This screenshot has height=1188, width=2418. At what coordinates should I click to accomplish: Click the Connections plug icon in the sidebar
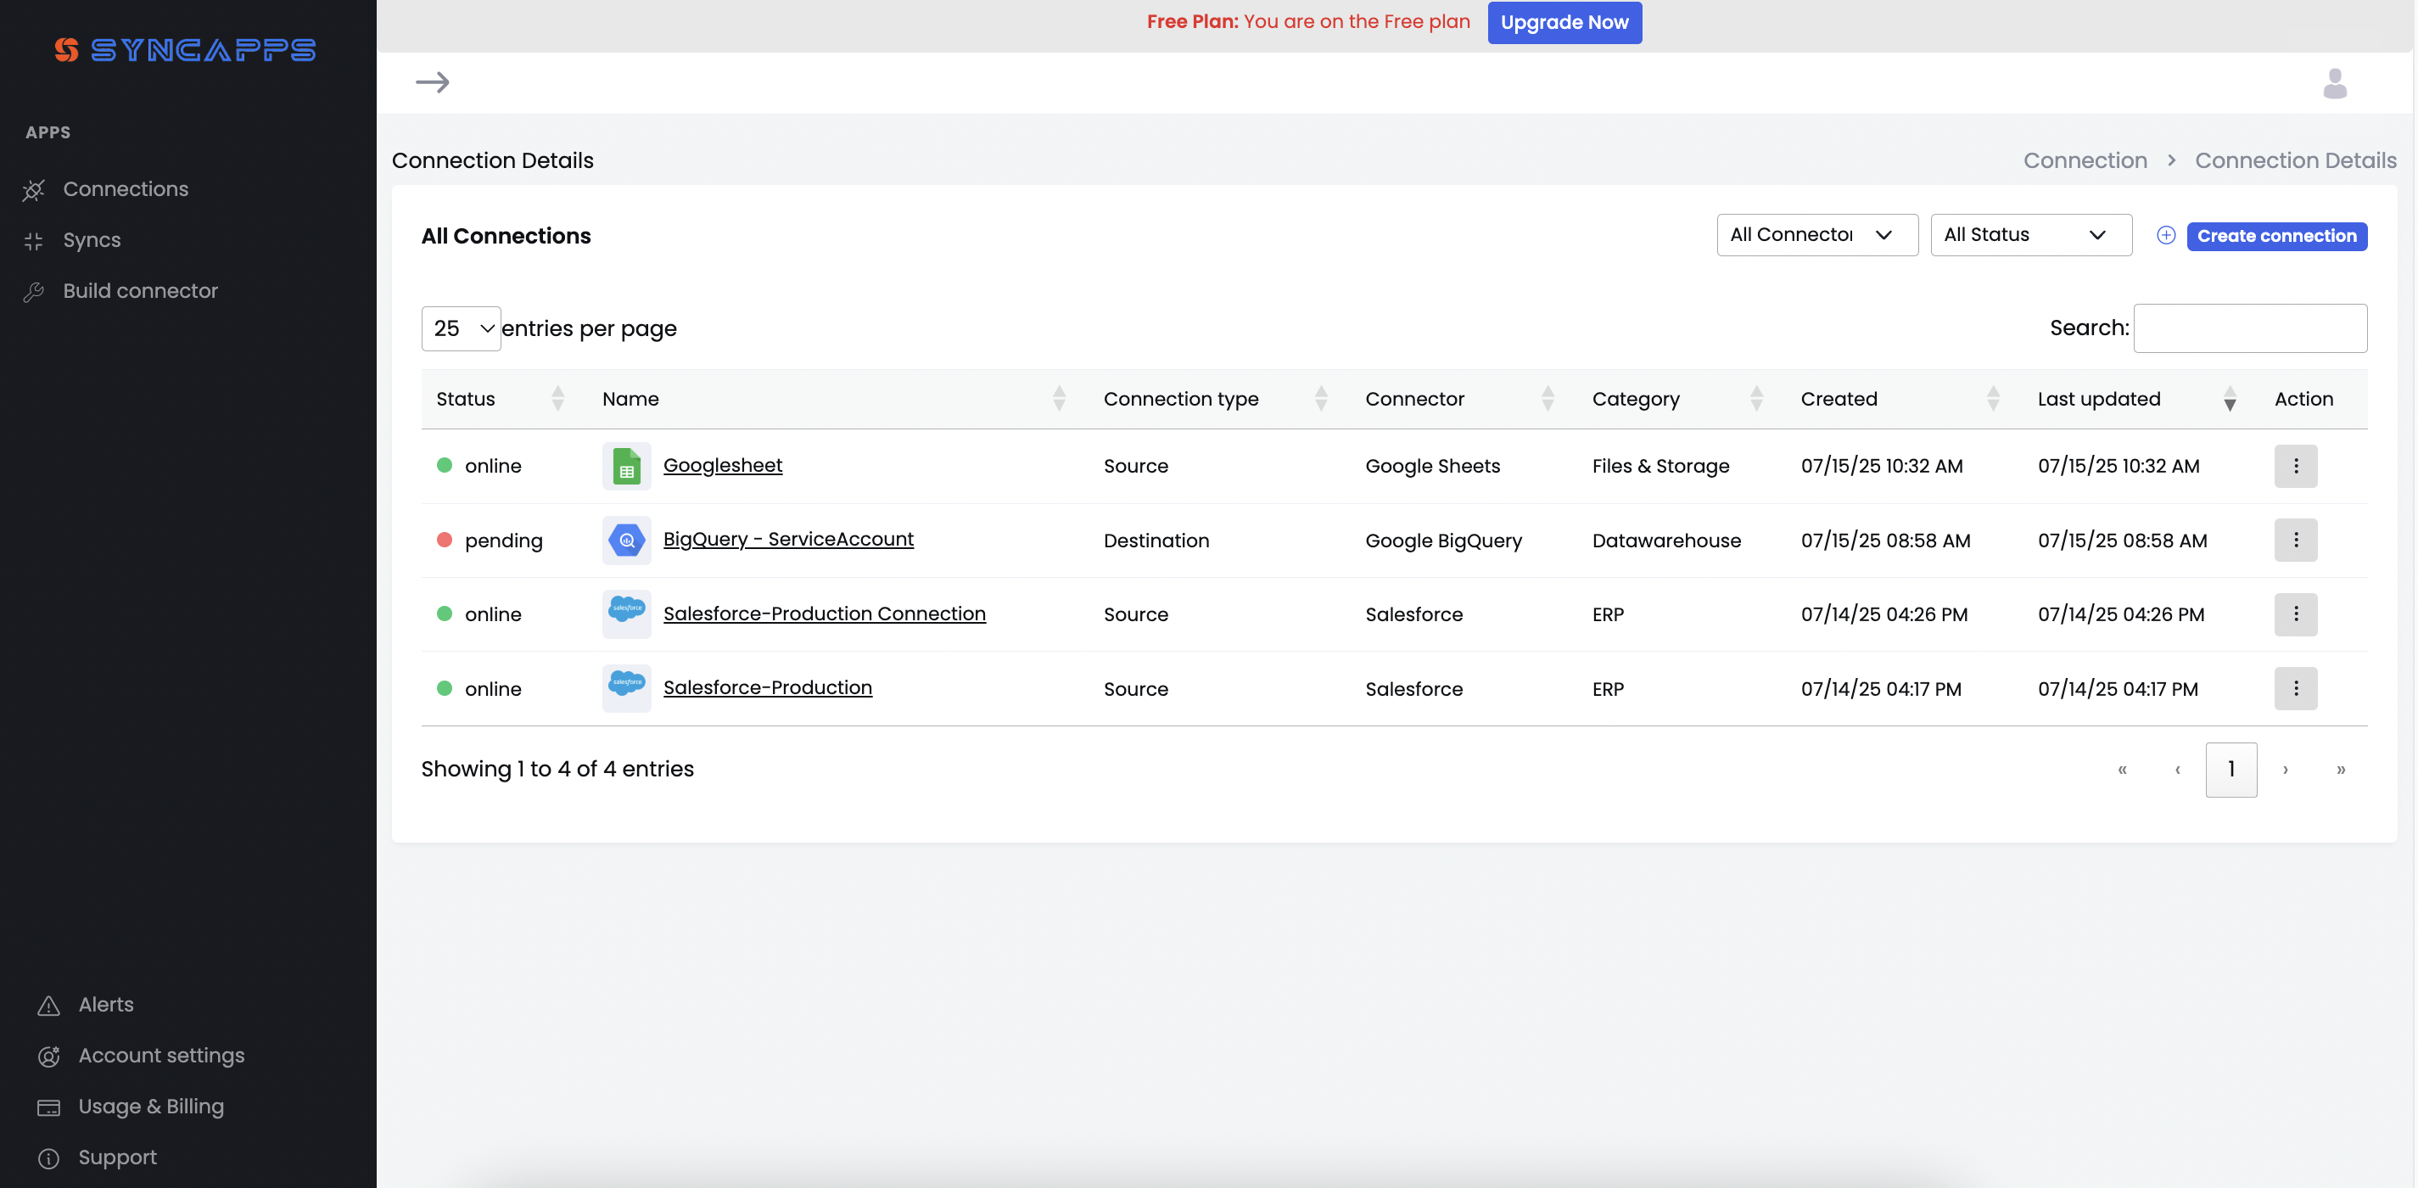(34, 190)
